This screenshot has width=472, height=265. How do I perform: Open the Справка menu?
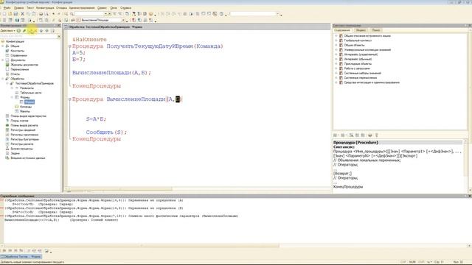125,8
